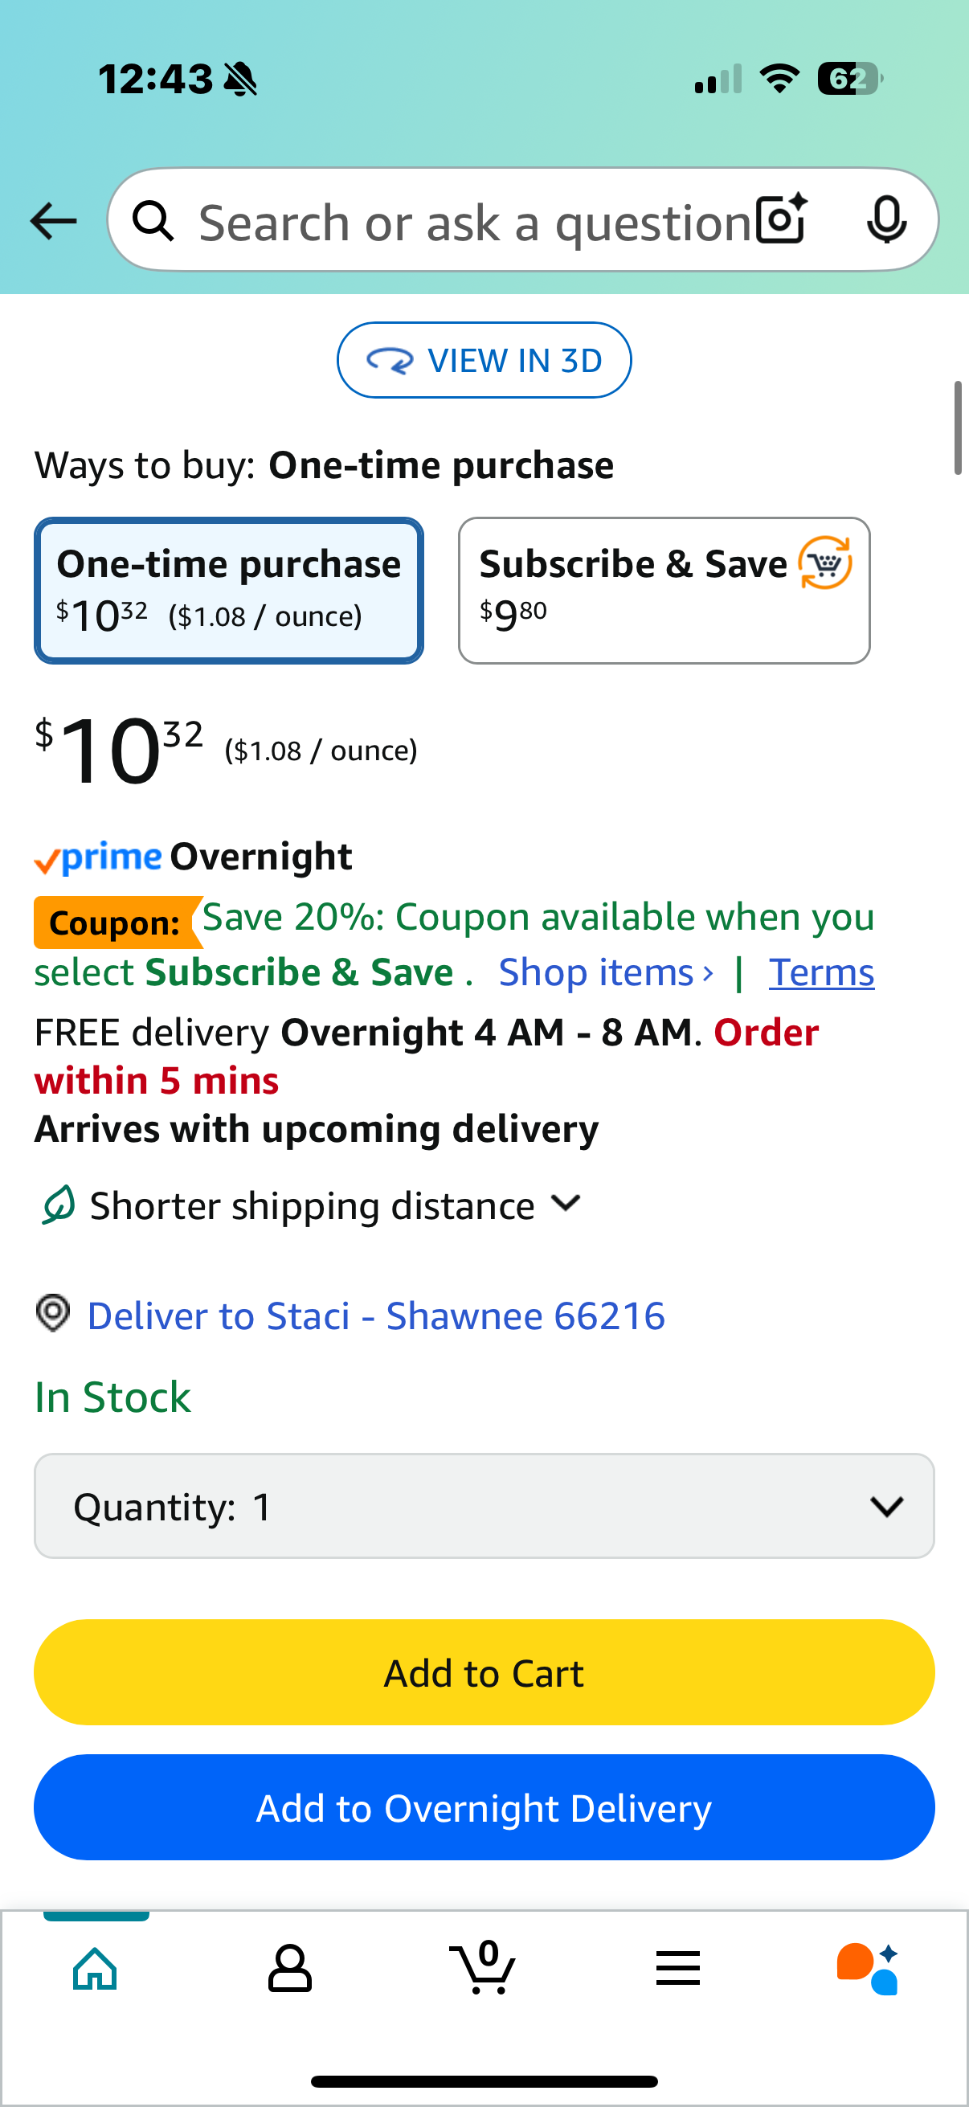Open Shop items coupon link
The width and height of the screenshot is (969, 2107).
tap(606, 972)
